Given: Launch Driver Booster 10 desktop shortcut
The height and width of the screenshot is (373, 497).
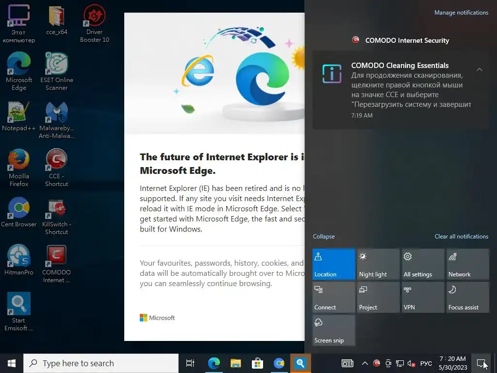Looking at the screenshot, I should coord(95,24).
